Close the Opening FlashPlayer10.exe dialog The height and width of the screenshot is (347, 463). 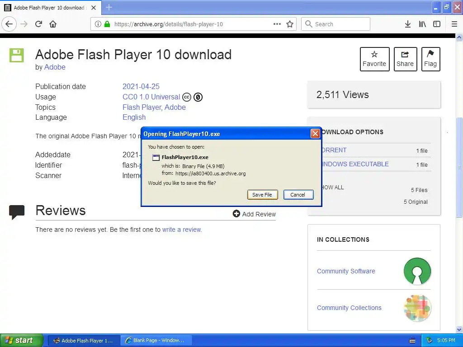click(315, 134)
